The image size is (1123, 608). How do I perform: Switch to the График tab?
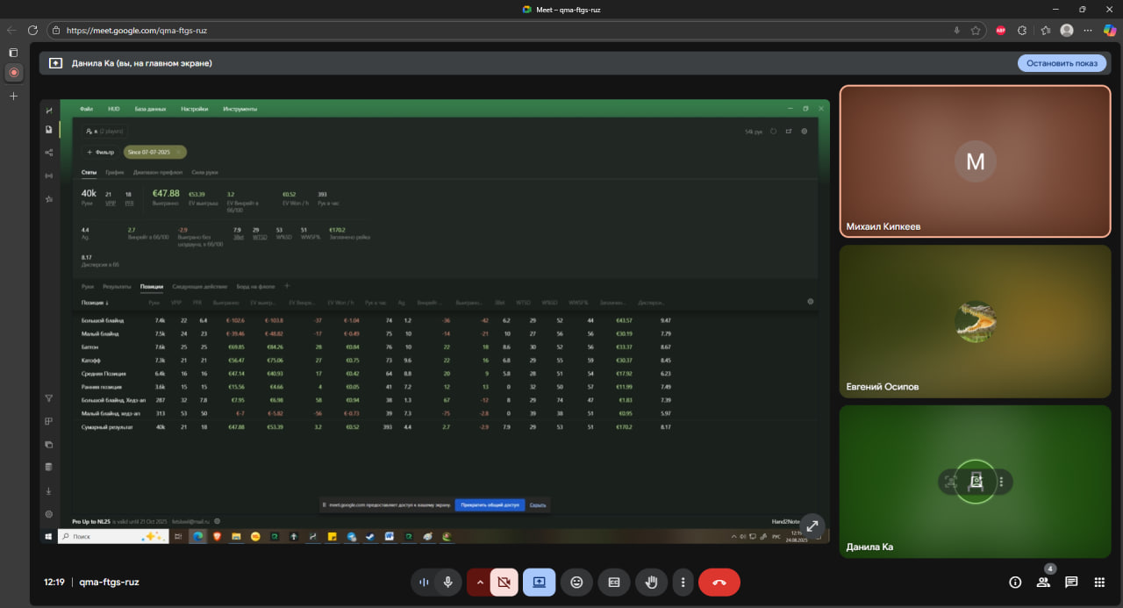click(x=115, y=172)
